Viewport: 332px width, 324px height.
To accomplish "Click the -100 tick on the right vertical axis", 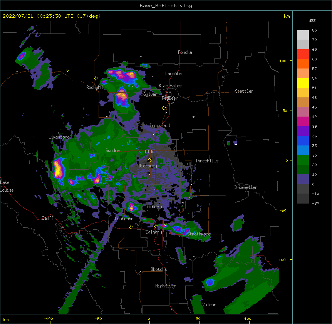I will (282, 260).
